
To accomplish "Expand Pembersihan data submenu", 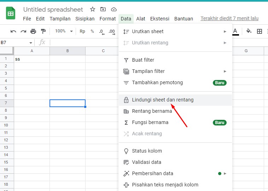I will click(x=175, y=173).
